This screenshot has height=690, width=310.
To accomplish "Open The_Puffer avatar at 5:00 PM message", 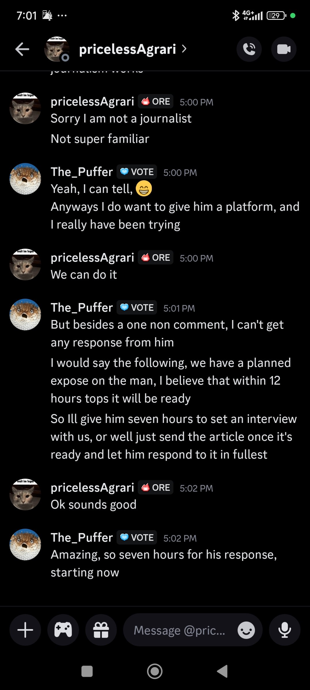I will click(25, 179).
